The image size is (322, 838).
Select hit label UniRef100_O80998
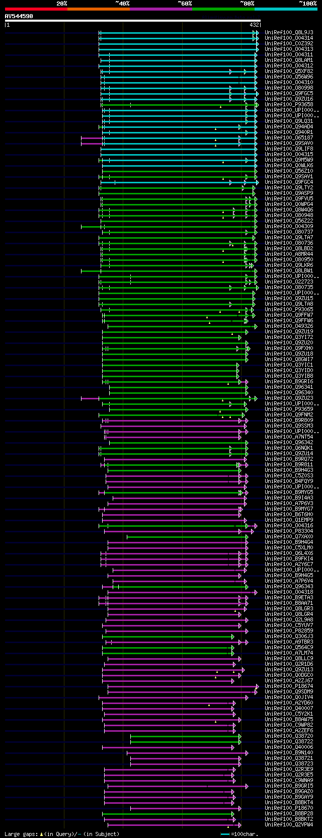tap(289, 88)
